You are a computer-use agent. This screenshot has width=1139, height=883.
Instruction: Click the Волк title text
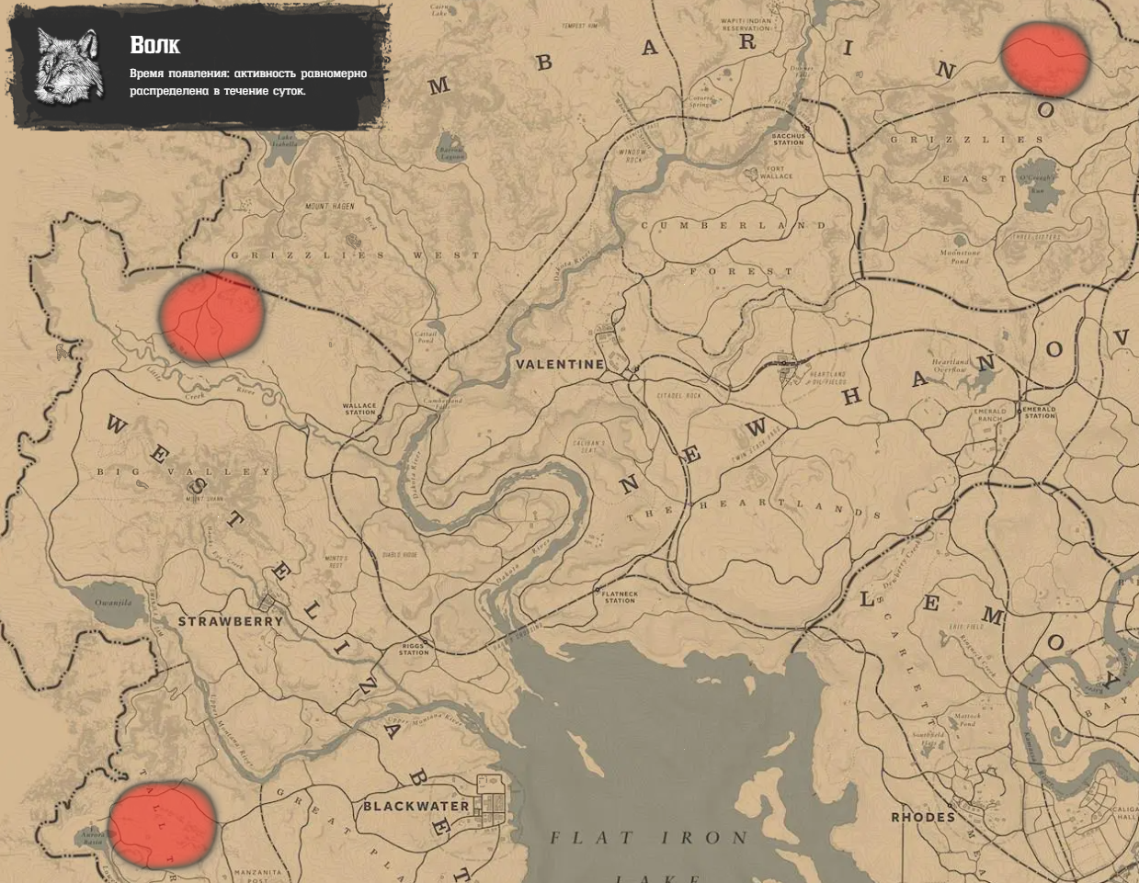[154, 45]
